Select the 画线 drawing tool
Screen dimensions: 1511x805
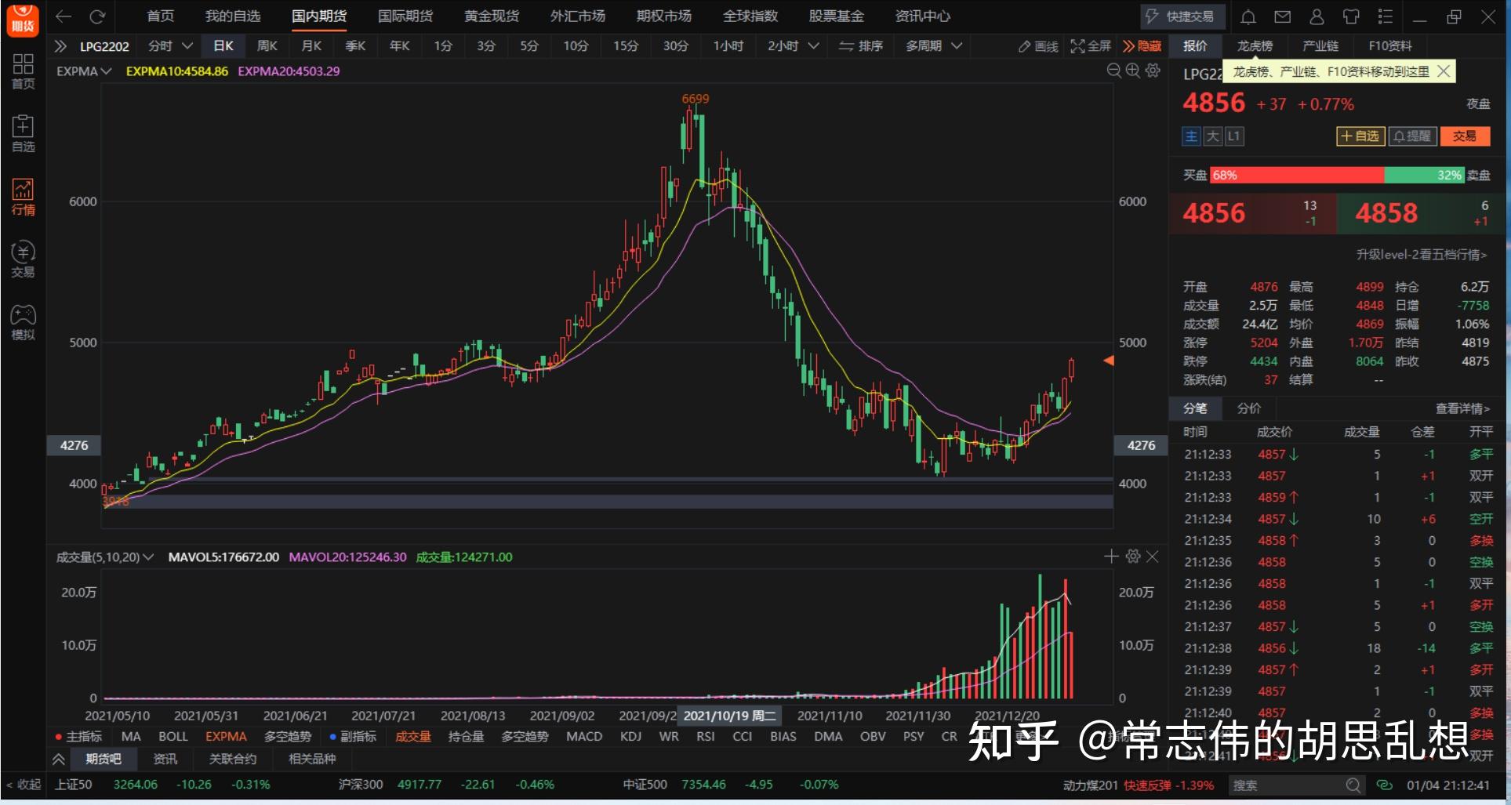point(1037,45)
